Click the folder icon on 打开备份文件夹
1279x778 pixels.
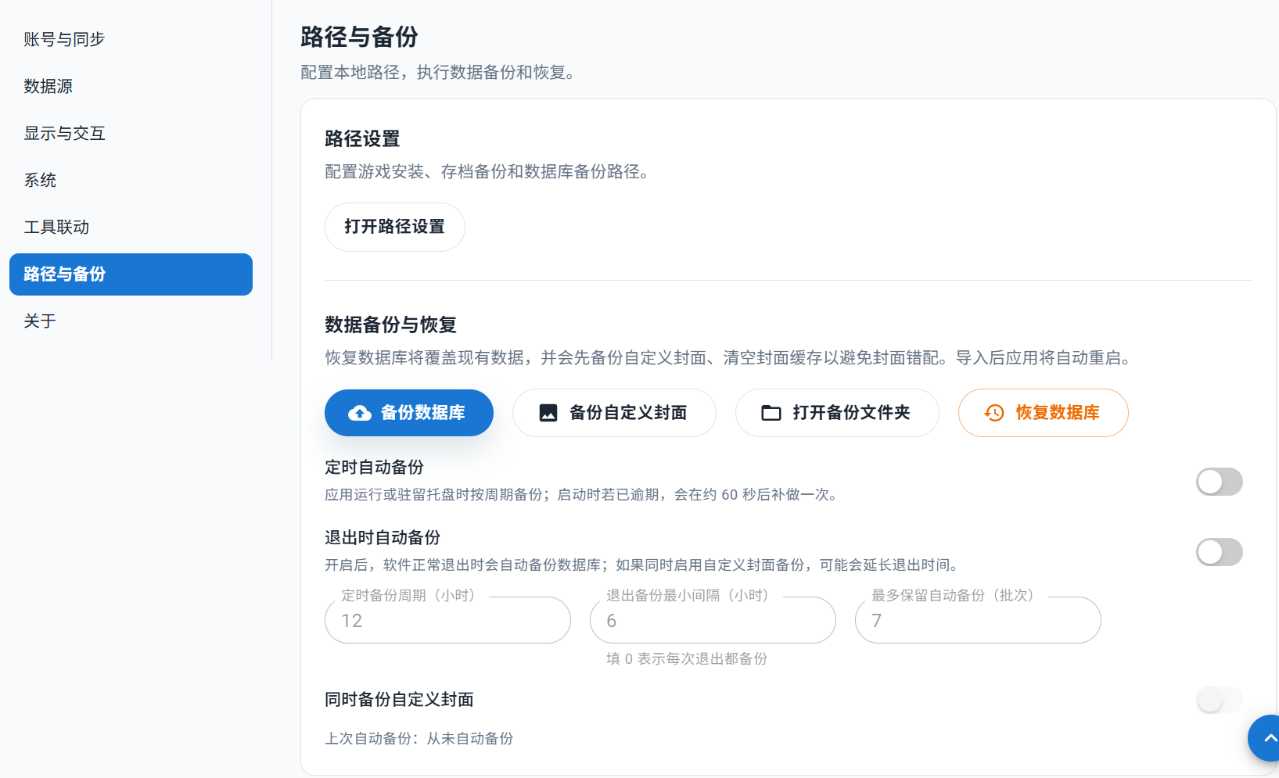point(771,413)
